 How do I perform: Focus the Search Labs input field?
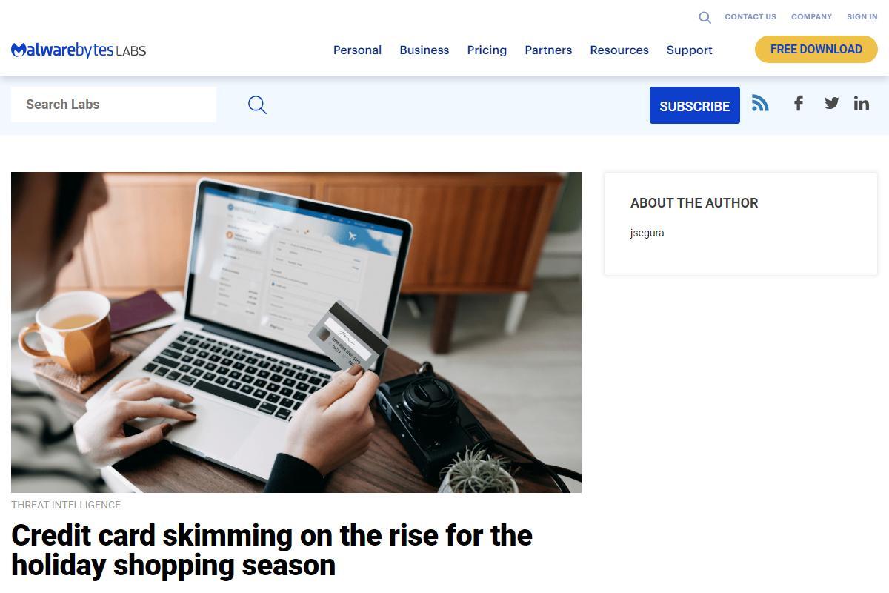click(113, 105)
